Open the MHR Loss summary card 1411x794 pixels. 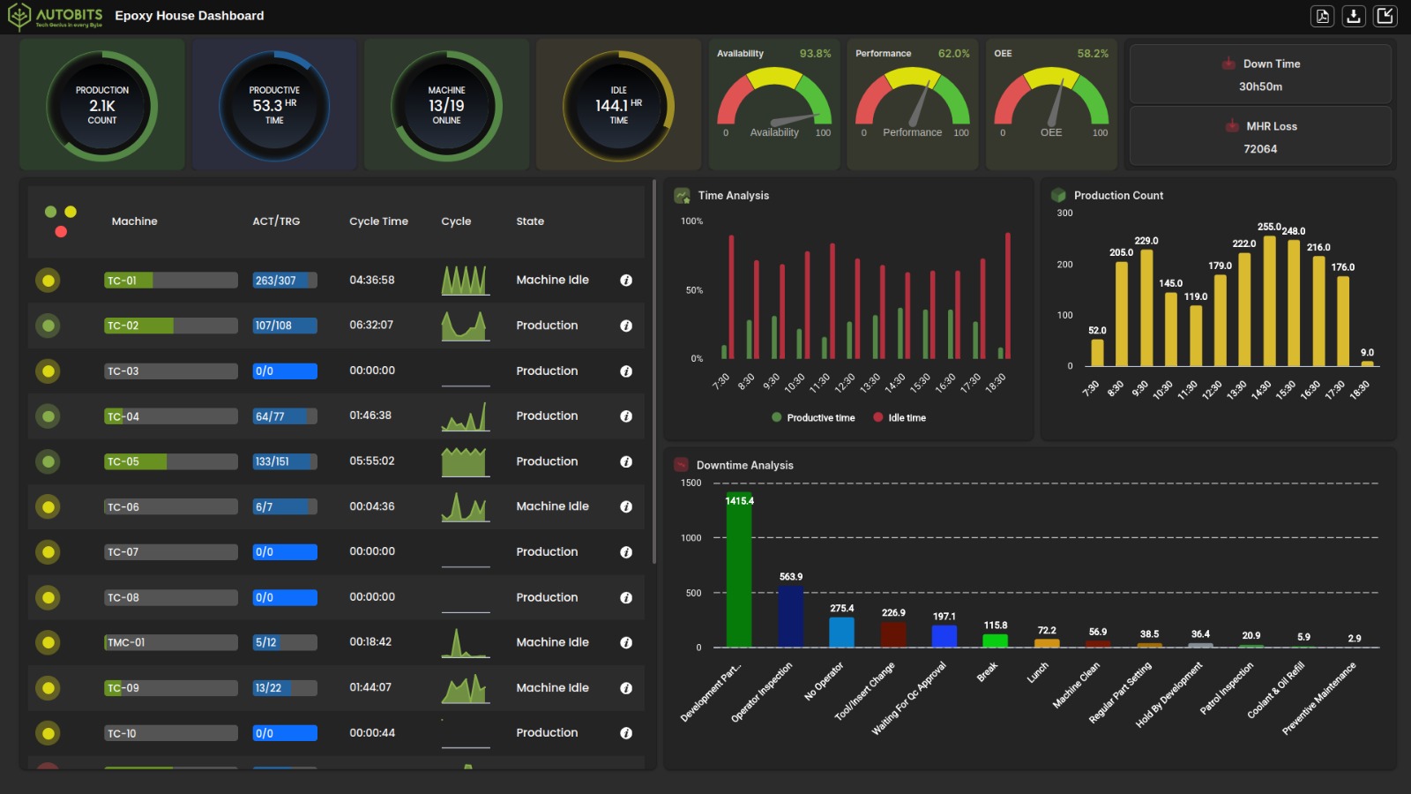(1260, 137)
